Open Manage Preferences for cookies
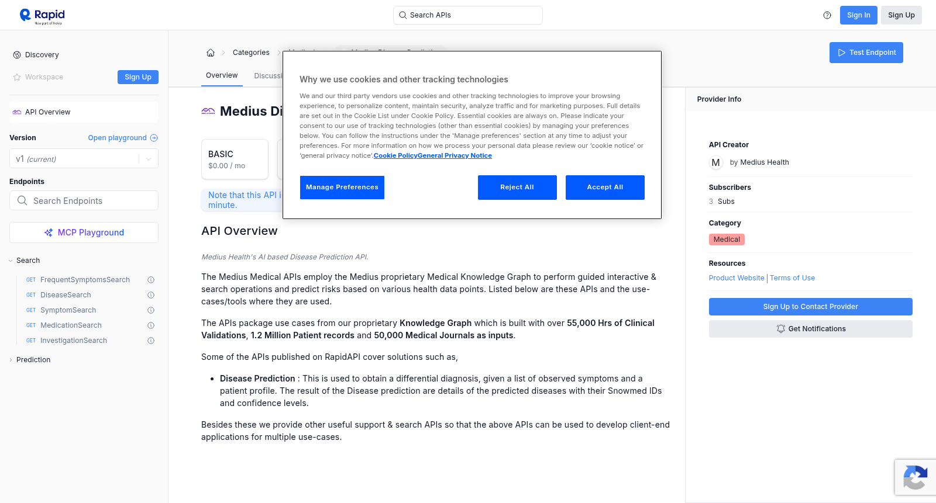This screenshot has height=503, width=936. tap(342, 188)
